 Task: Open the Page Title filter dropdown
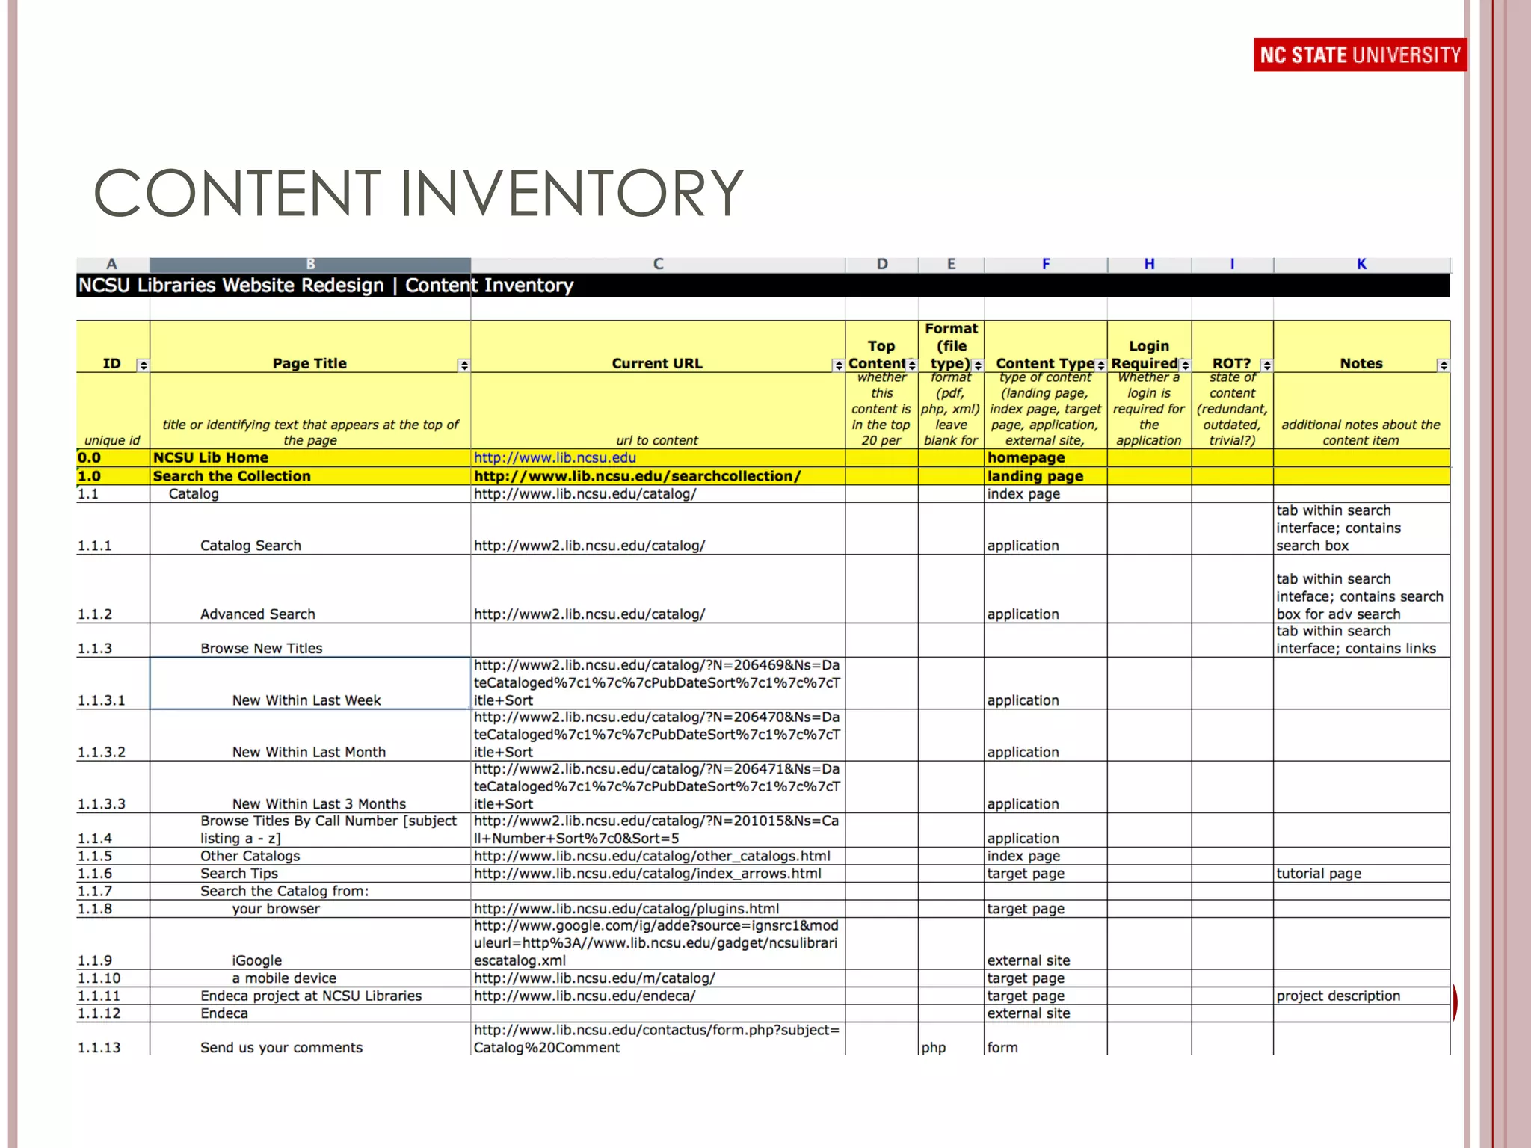pyautogui.click(x=463, y=365)
